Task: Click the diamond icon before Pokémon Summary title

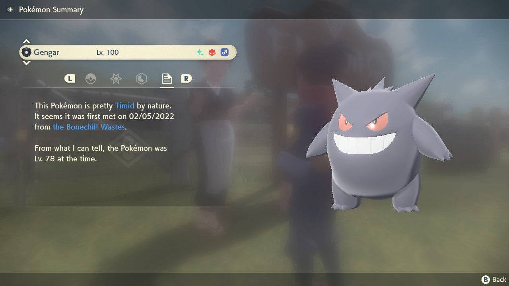Action: click(10, 9)
